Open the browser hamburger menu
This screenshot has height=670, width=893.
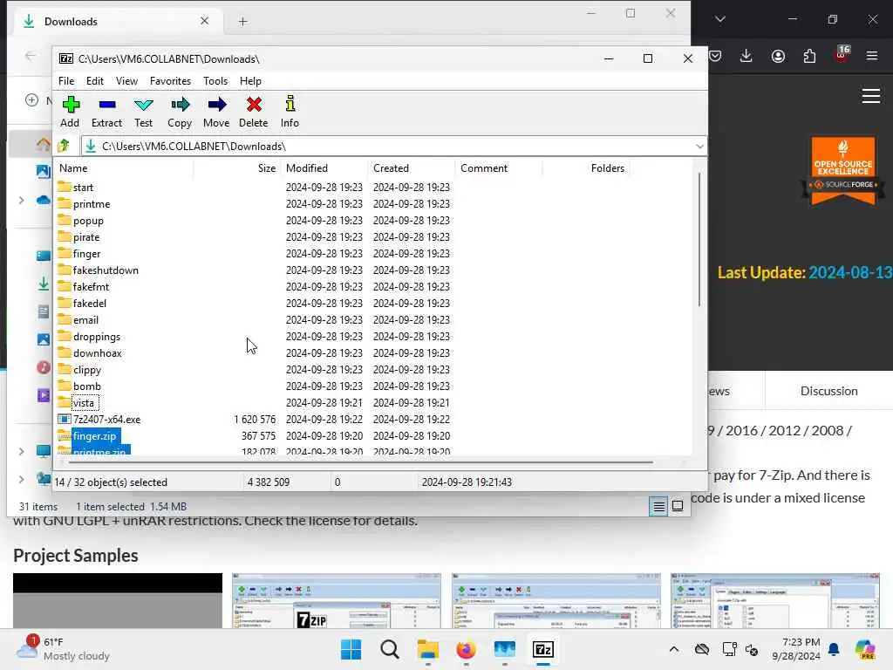pos(872,56)
